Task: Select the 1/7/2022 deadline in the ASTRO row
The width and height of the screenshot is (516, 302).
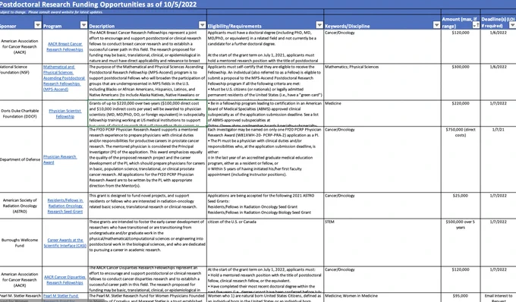Action: 499,206
